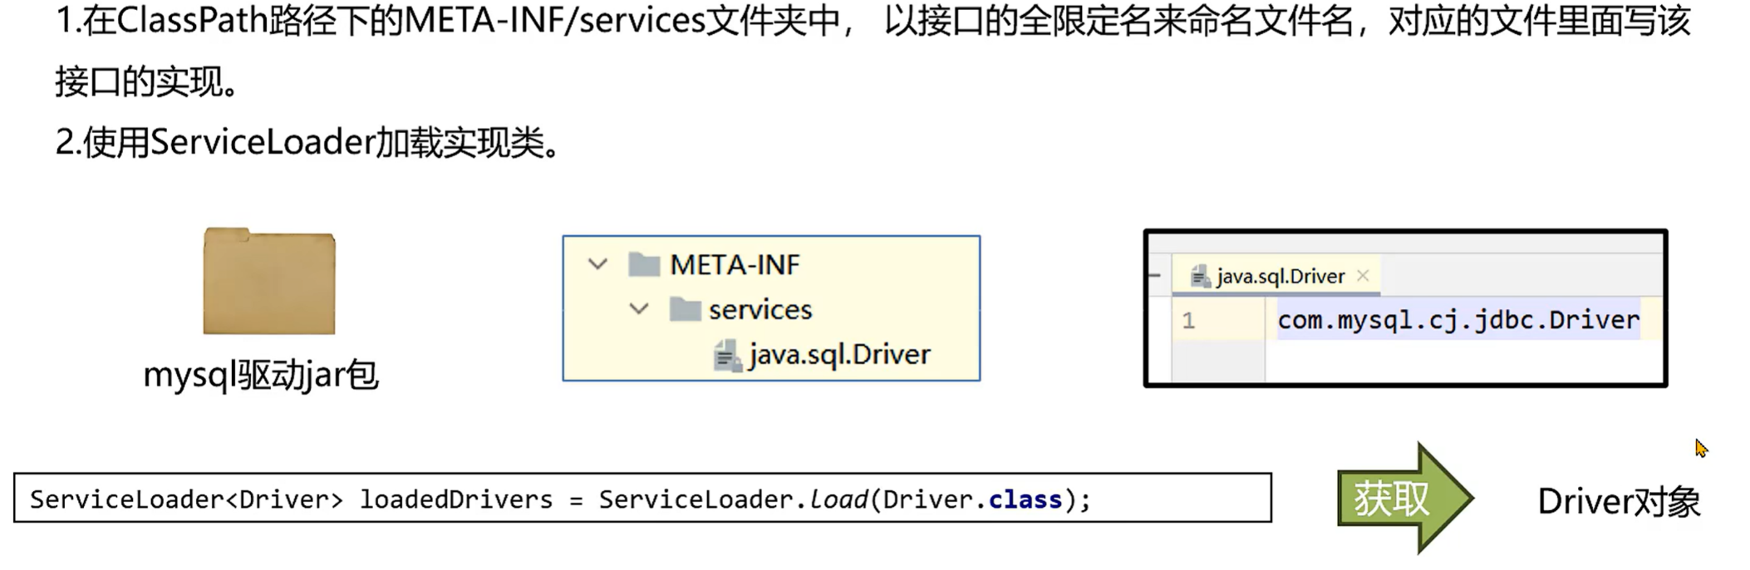Click the mysql driver jar folder icon
The width and height of the screenshot is (1750, 570).
(x=268, y=282)
